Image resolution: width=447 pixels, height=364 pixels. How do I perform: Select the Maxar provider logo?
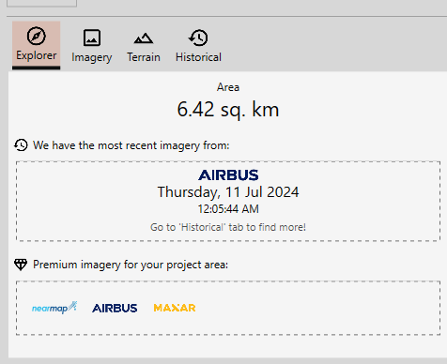point(175,308)
